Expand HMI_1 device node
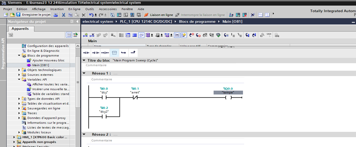This screenshot has width=356, height=147. 14,137
